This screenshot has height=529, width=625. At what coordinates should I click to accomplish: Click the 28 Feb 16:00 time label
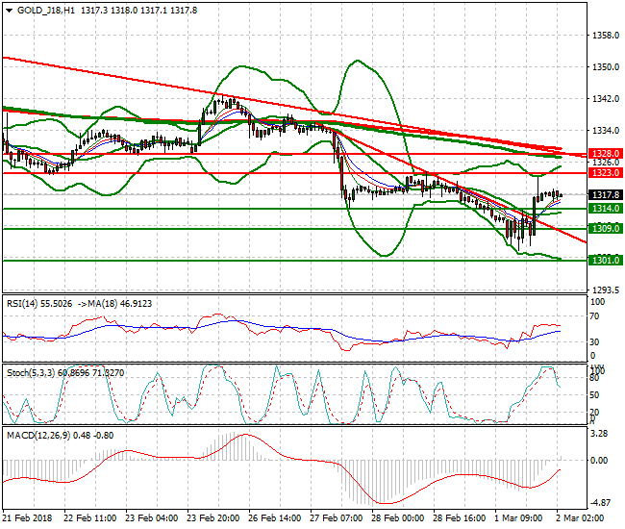coord(460,518)
